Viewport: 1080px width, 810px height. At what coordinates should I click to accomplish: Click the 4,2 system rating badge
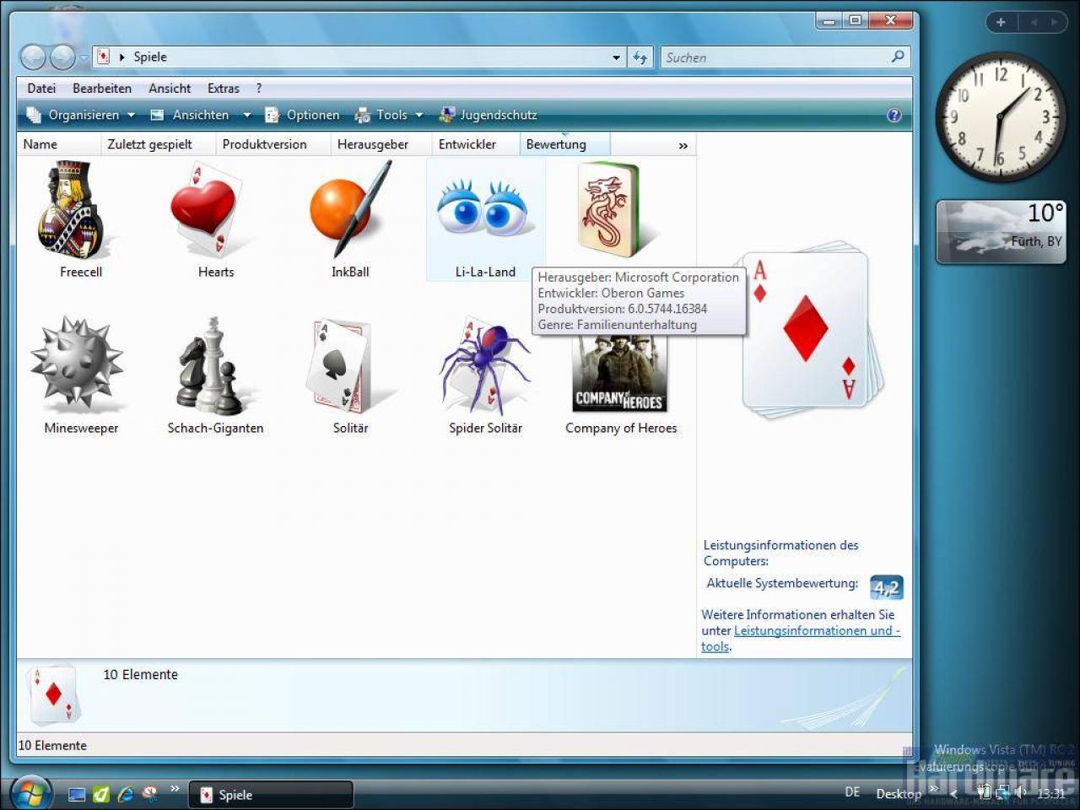pos(886,587)
